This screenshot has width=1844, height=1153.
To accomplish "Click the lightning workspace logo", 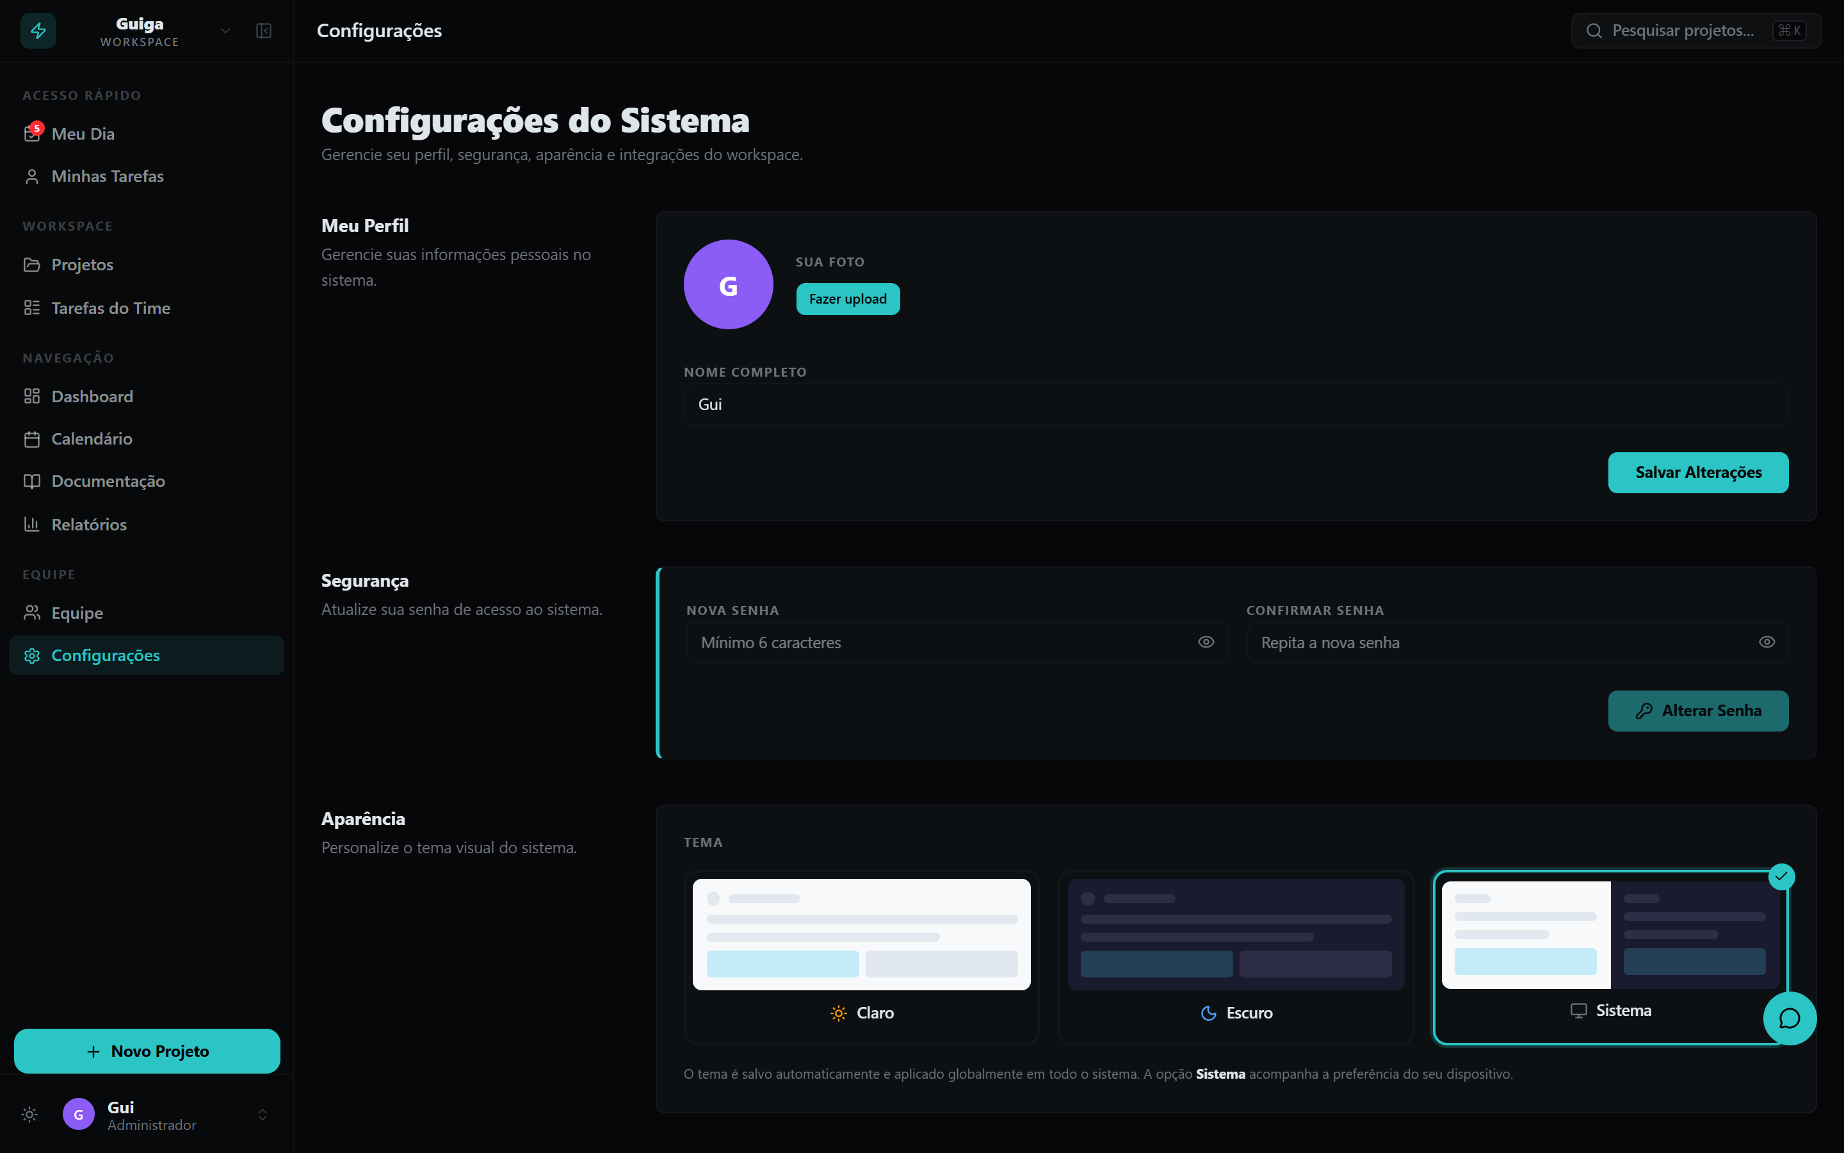I will [x=38, y=31].
